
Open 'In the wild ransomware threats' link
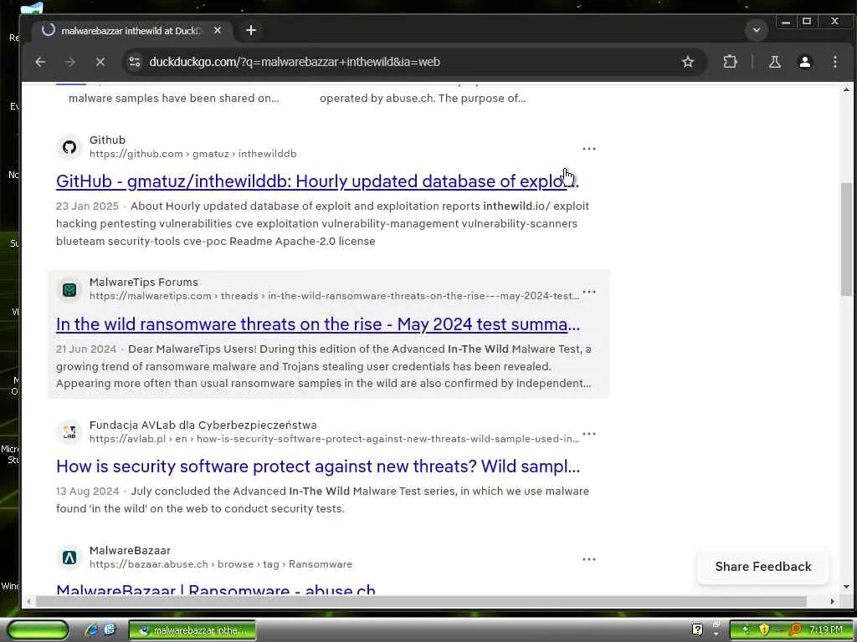point(317,324)
